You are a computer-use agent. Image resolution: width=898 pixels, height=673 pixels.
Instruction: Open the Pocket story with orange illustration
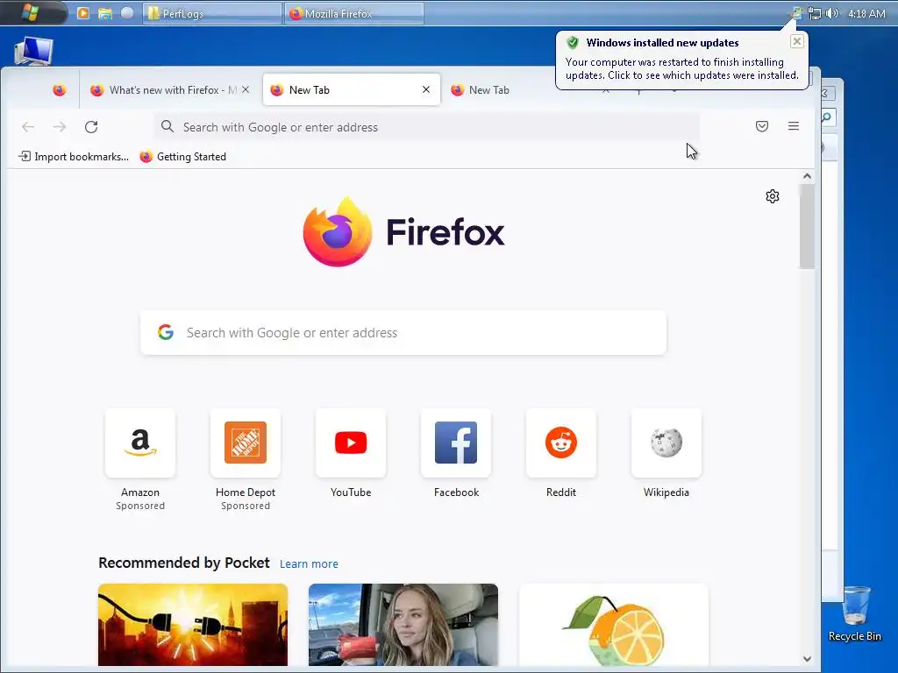pyautogui.click(x=613, y=625)
